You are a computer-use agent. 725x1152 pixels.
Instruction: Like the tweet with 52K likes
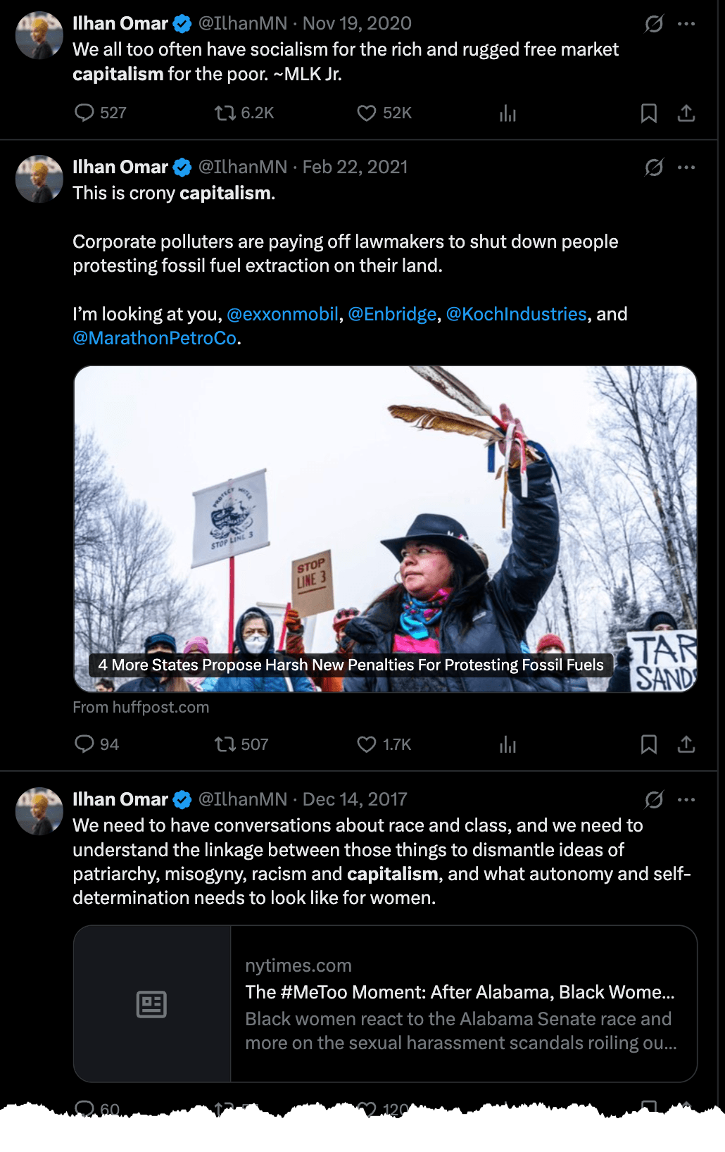point(367,113)
